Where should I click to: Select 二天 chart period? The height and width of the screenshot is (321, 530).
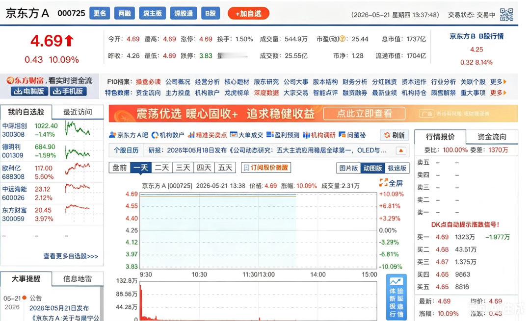point(161,168)
